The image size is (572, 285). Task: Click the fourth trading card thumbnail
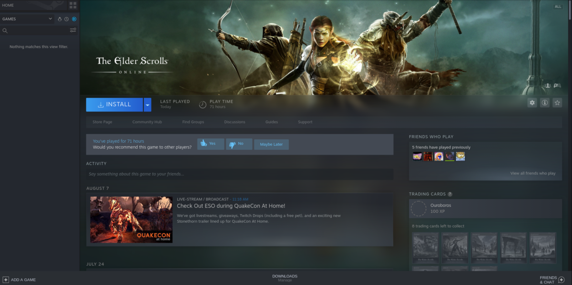513,247
